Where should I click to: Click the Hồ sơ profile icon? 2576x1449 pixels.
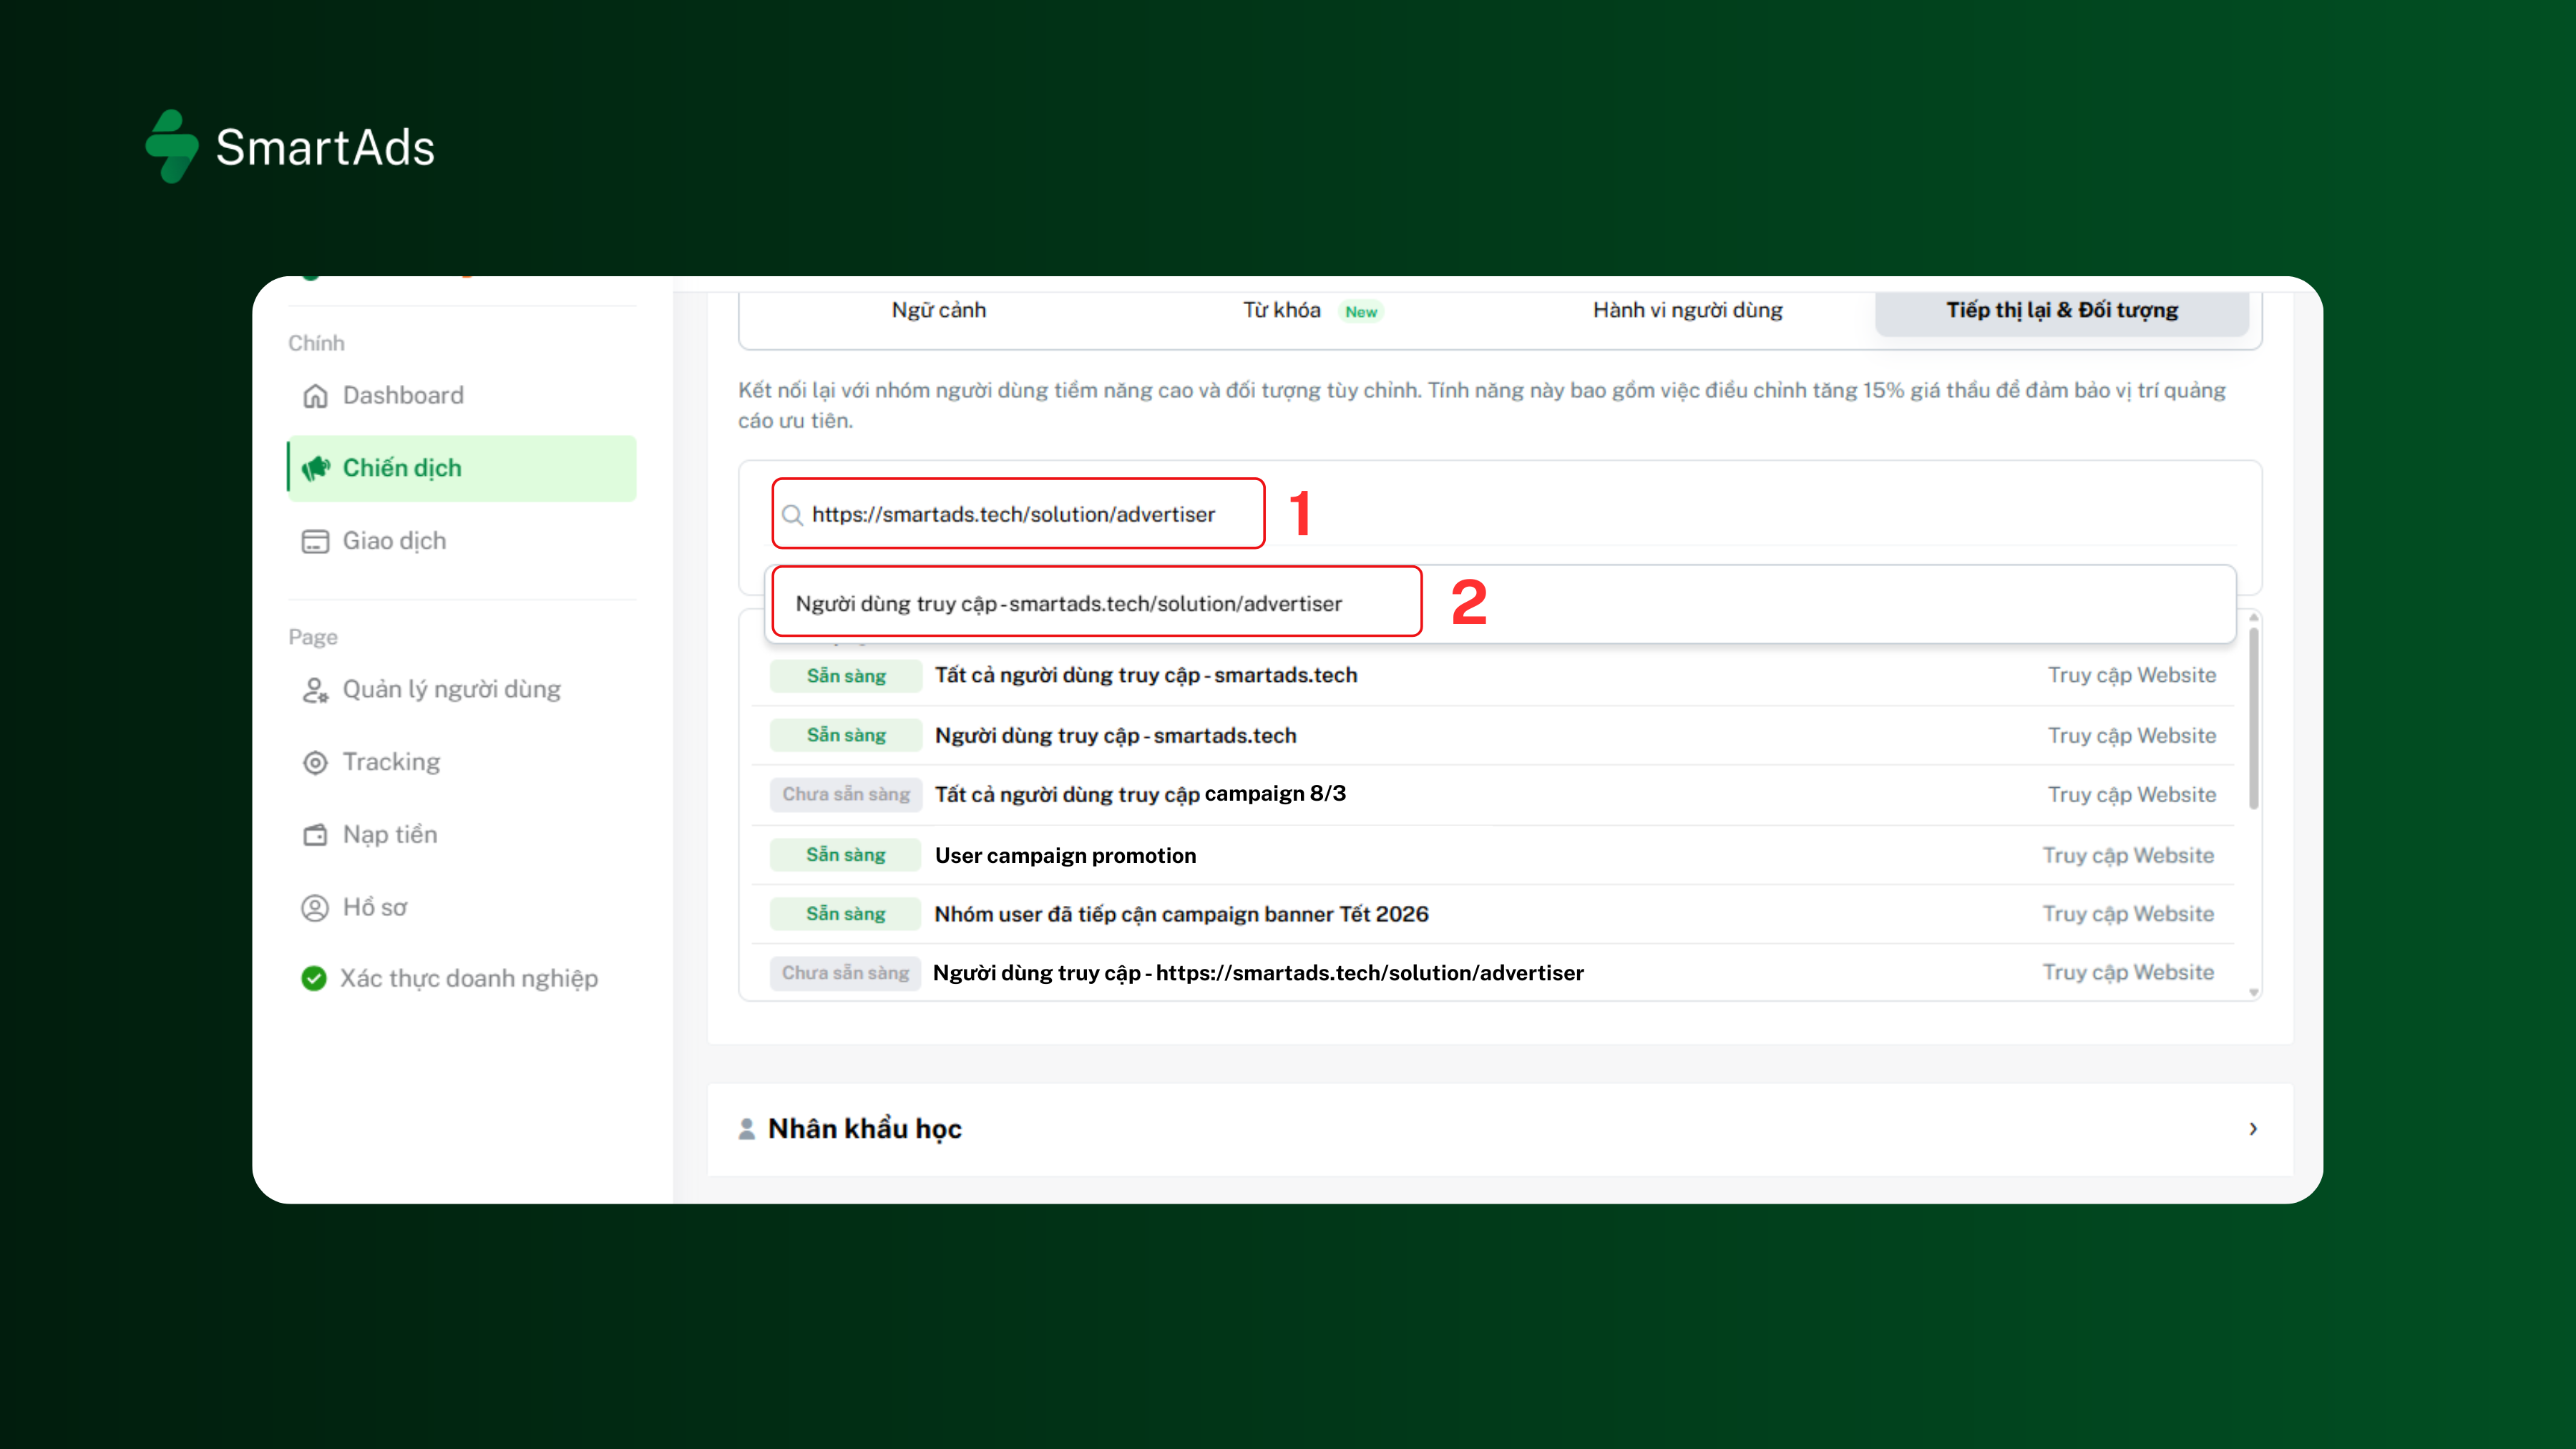pyautogui.click(x=315, y=908)
